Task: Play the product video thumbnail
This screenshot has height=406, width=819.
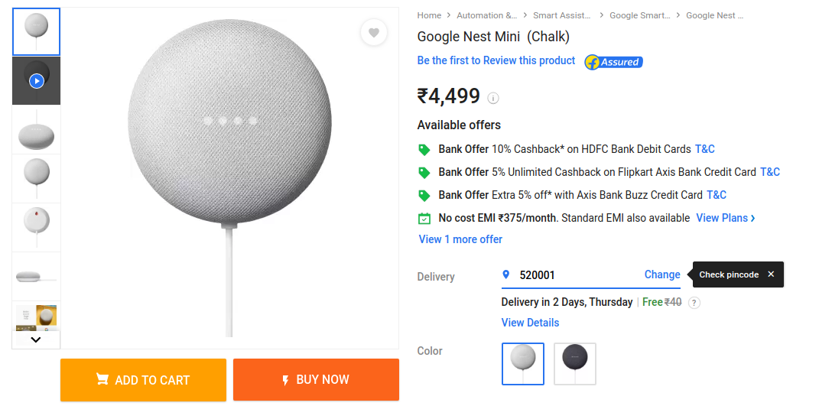Action: point(36,80)
